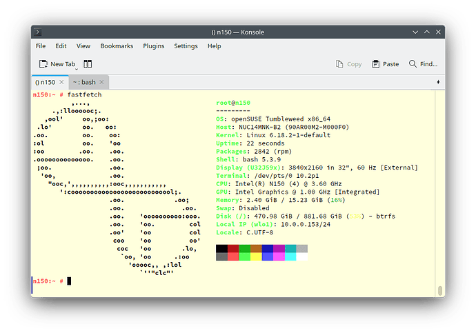Click '10.0.0.153/24' IP address
Image resolution: width=476 pixels, height=333 pixels.
coord(306,225)
